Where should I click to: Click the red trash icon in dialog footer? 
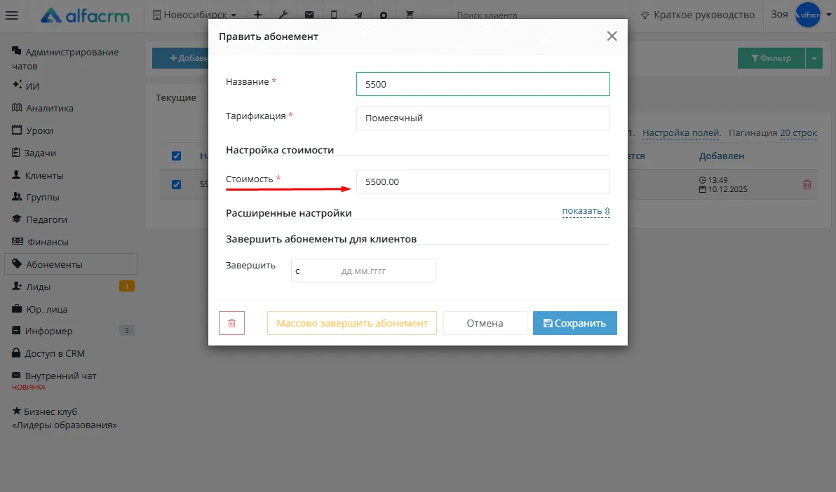pos(231,323)
